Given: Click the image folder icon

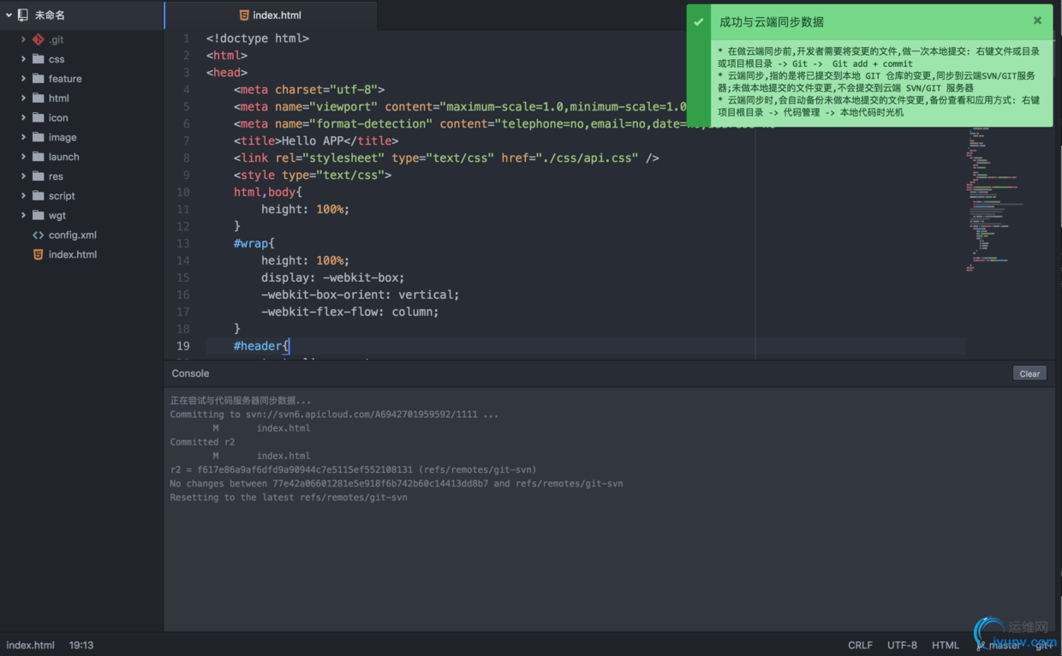Looking at the screenshot, I should pos(38,137).
